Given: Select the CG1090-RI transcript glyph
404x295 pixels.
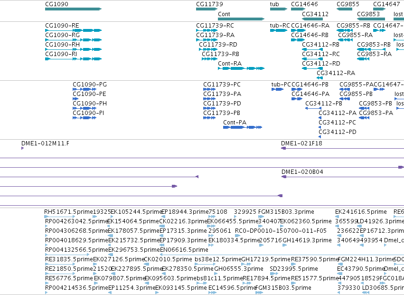Looking at the screenshot, I should [x=74, y=59].
